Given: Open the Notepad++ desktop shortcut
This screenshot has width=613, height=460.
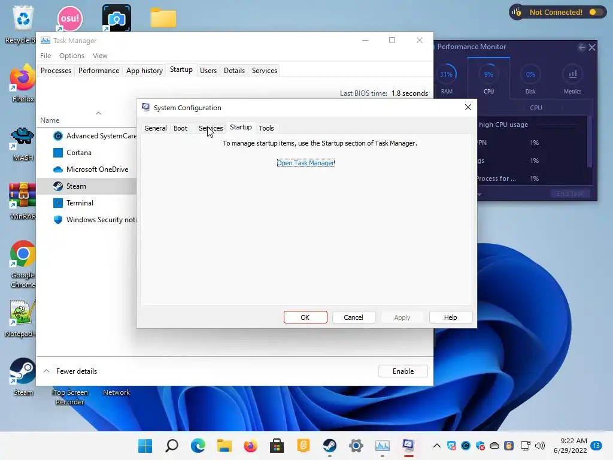Looking at the screenshot, I should coord(22,318).
